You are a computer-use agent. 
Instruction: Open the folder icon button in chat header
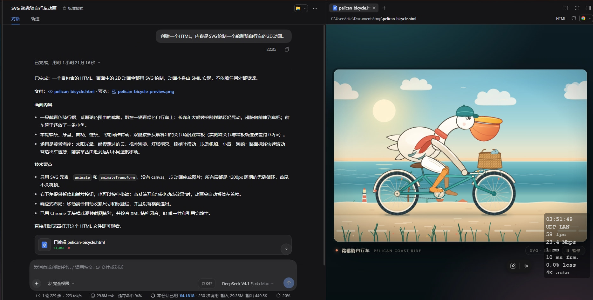298,9
